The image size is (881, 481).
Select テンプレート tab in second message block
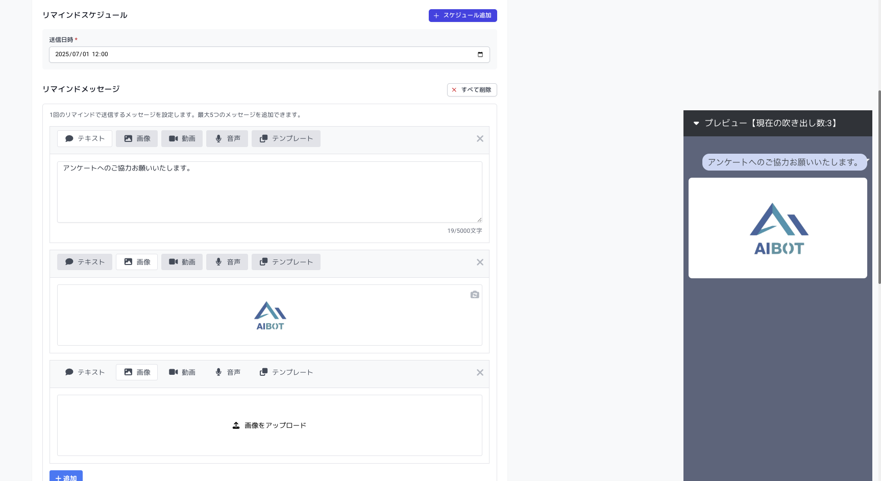tap(286, 262)
